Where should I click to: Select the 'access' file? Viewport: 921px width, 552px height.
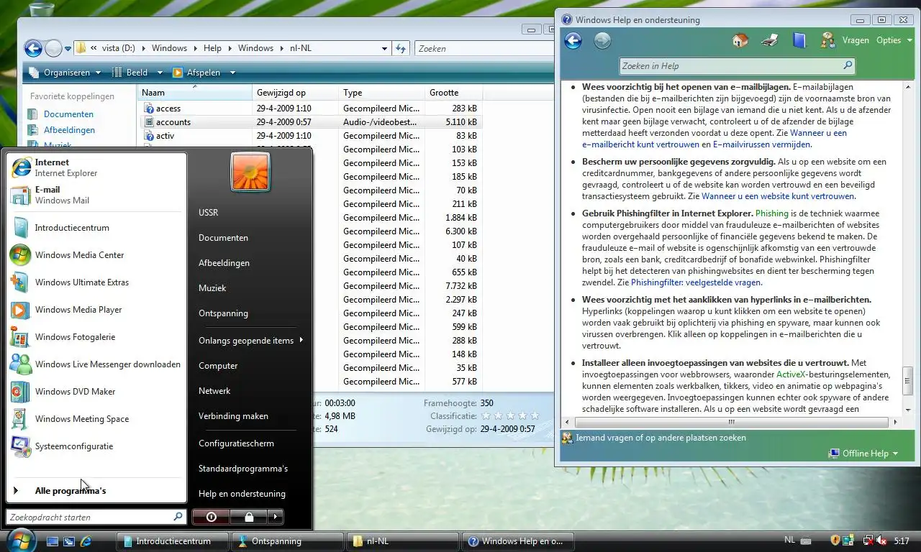pyautogui.click(x=168, y=109)
